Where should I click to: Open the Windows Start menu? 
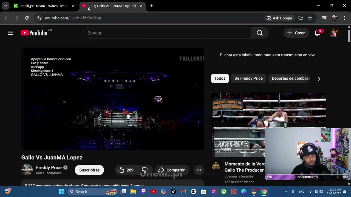(x=61, y=192)
